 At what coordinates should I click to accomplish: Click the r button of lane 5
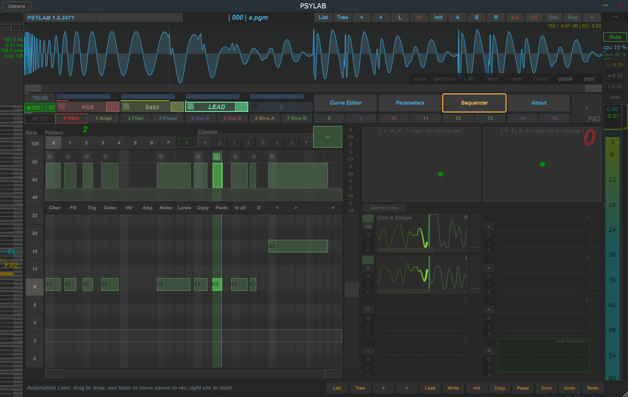pos(489,284)
